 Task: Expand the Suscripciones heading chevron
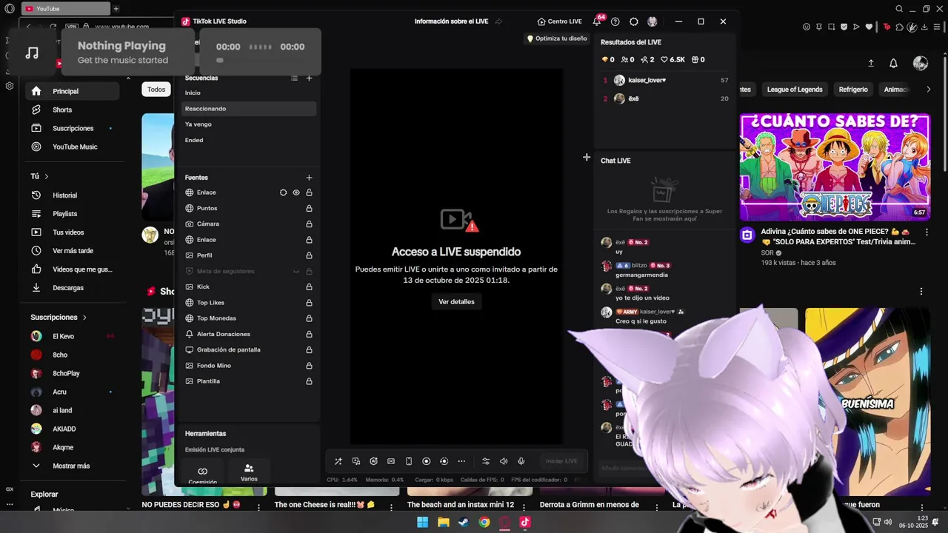click(84, 318)
